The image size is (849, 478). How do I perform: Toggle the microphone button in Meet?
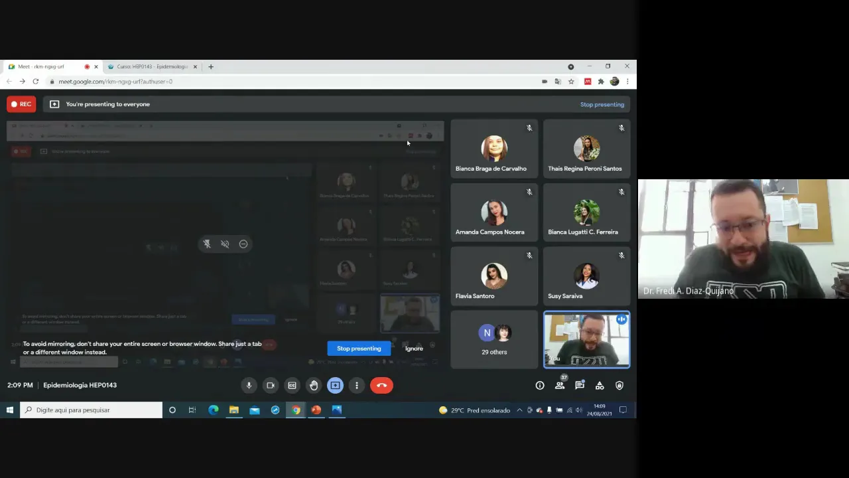click(249, 385)
